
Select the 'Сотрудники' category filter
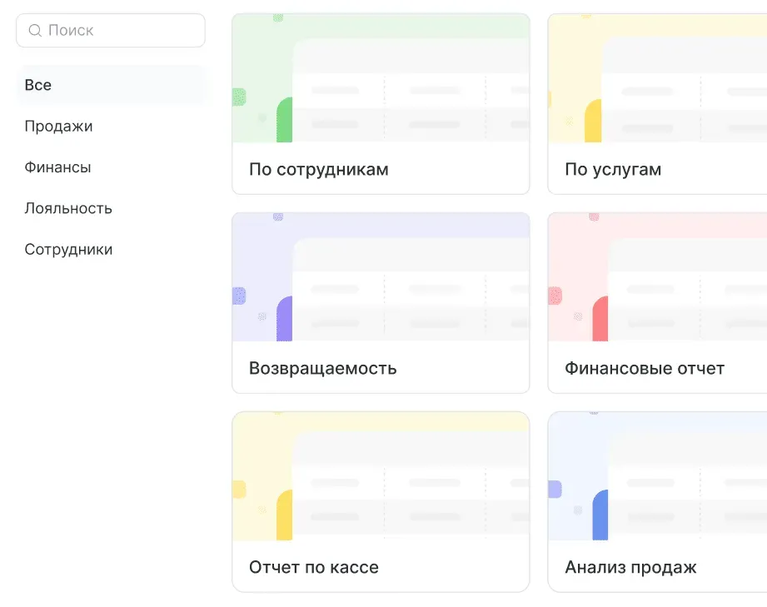pos(68,249)
